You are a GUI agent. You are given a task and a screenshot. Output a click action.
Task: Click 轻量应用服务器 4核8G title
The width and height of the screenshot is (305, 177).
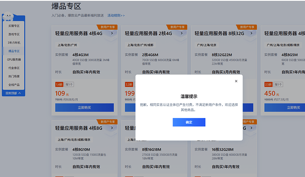pyautogui.click(x=79, y=128)
